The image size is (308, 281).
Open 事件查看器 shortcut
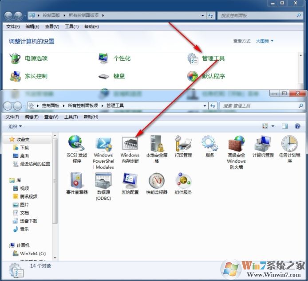pyautogui.click(x=77, y=183)
